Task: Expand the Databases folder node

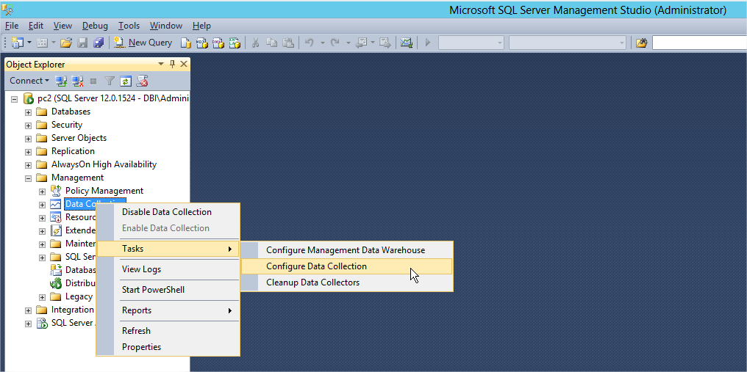Action: click(28, 113)
